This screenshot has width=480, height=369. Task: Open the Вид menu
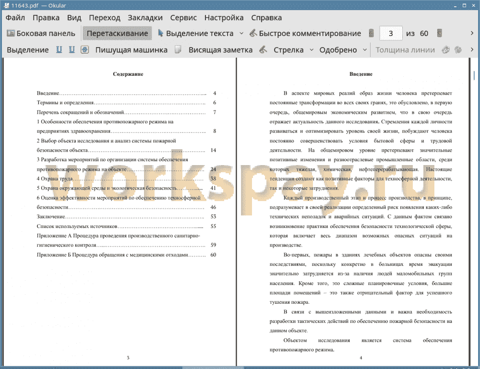click(x=74, y=18)
